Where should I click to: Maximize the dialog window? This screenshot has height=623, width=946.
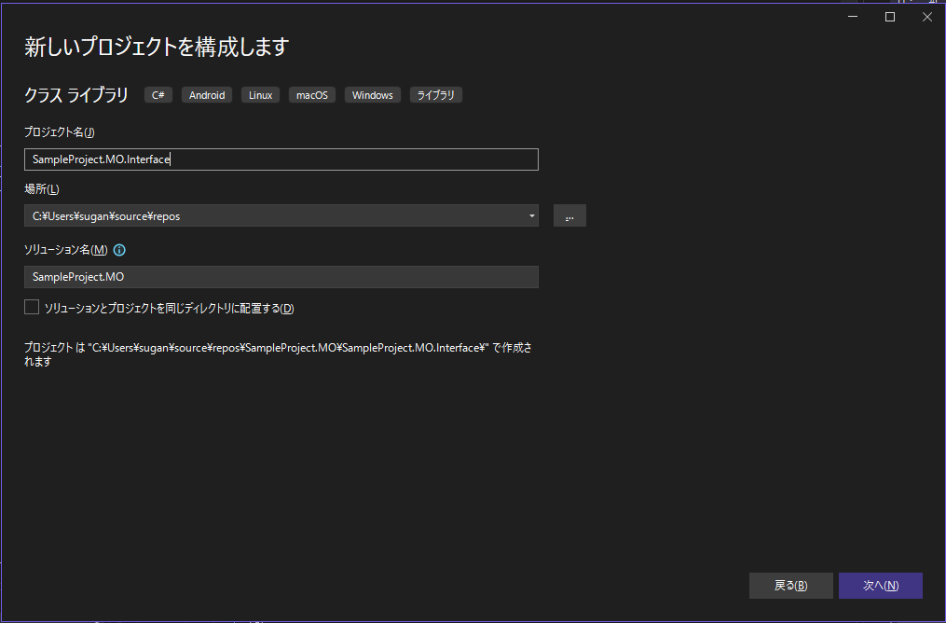click(x=890, y=17)
